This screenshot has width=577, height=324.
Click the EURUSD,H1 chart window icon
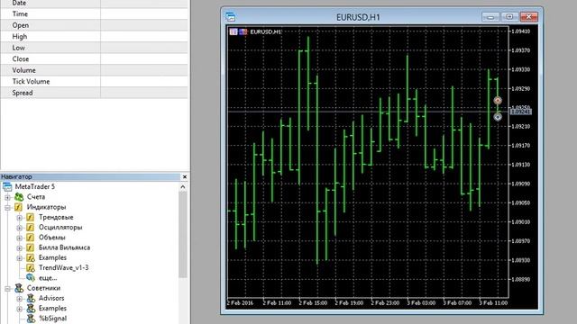click(231, 17)
